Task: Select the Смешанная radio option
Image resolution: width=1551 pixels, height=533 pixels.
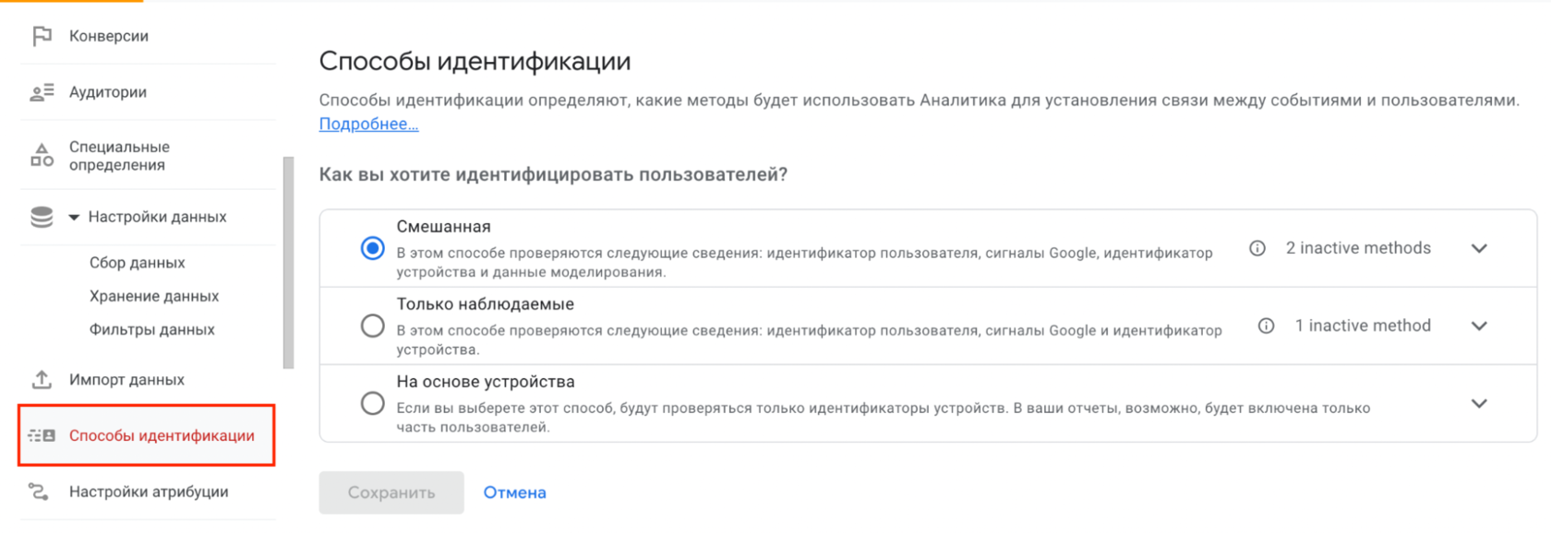Action: point(373,248)
